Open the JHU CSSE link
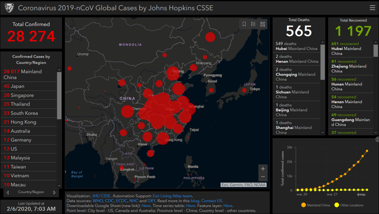 pos(101,196)
